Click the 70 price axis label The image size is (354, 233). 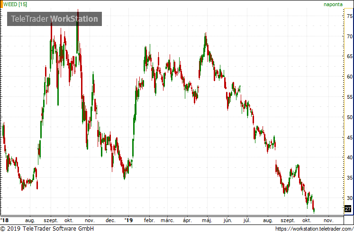click(x=350, y=36)
